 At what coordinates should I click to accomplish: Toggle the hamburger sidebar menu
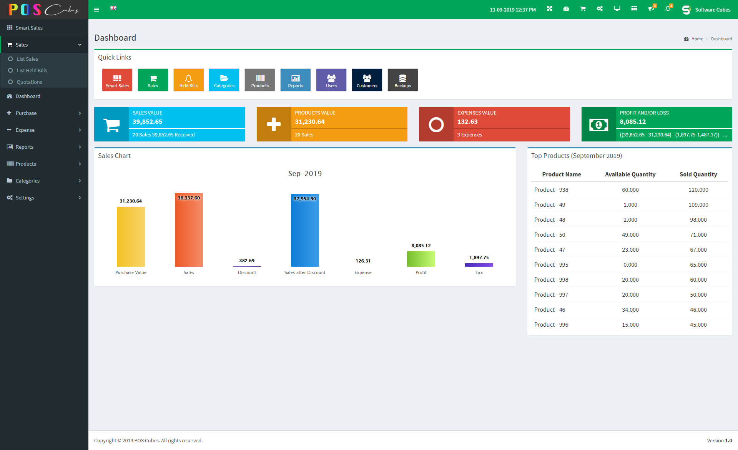pos(96,10)
